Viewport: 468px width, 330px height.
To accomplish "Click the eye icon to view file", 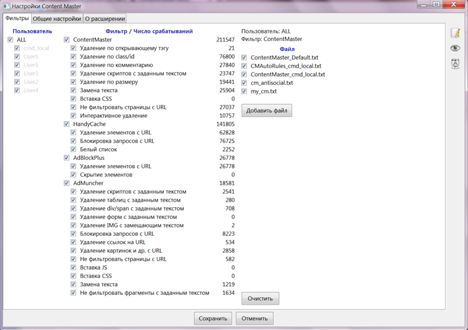I will tap(455, 48).
